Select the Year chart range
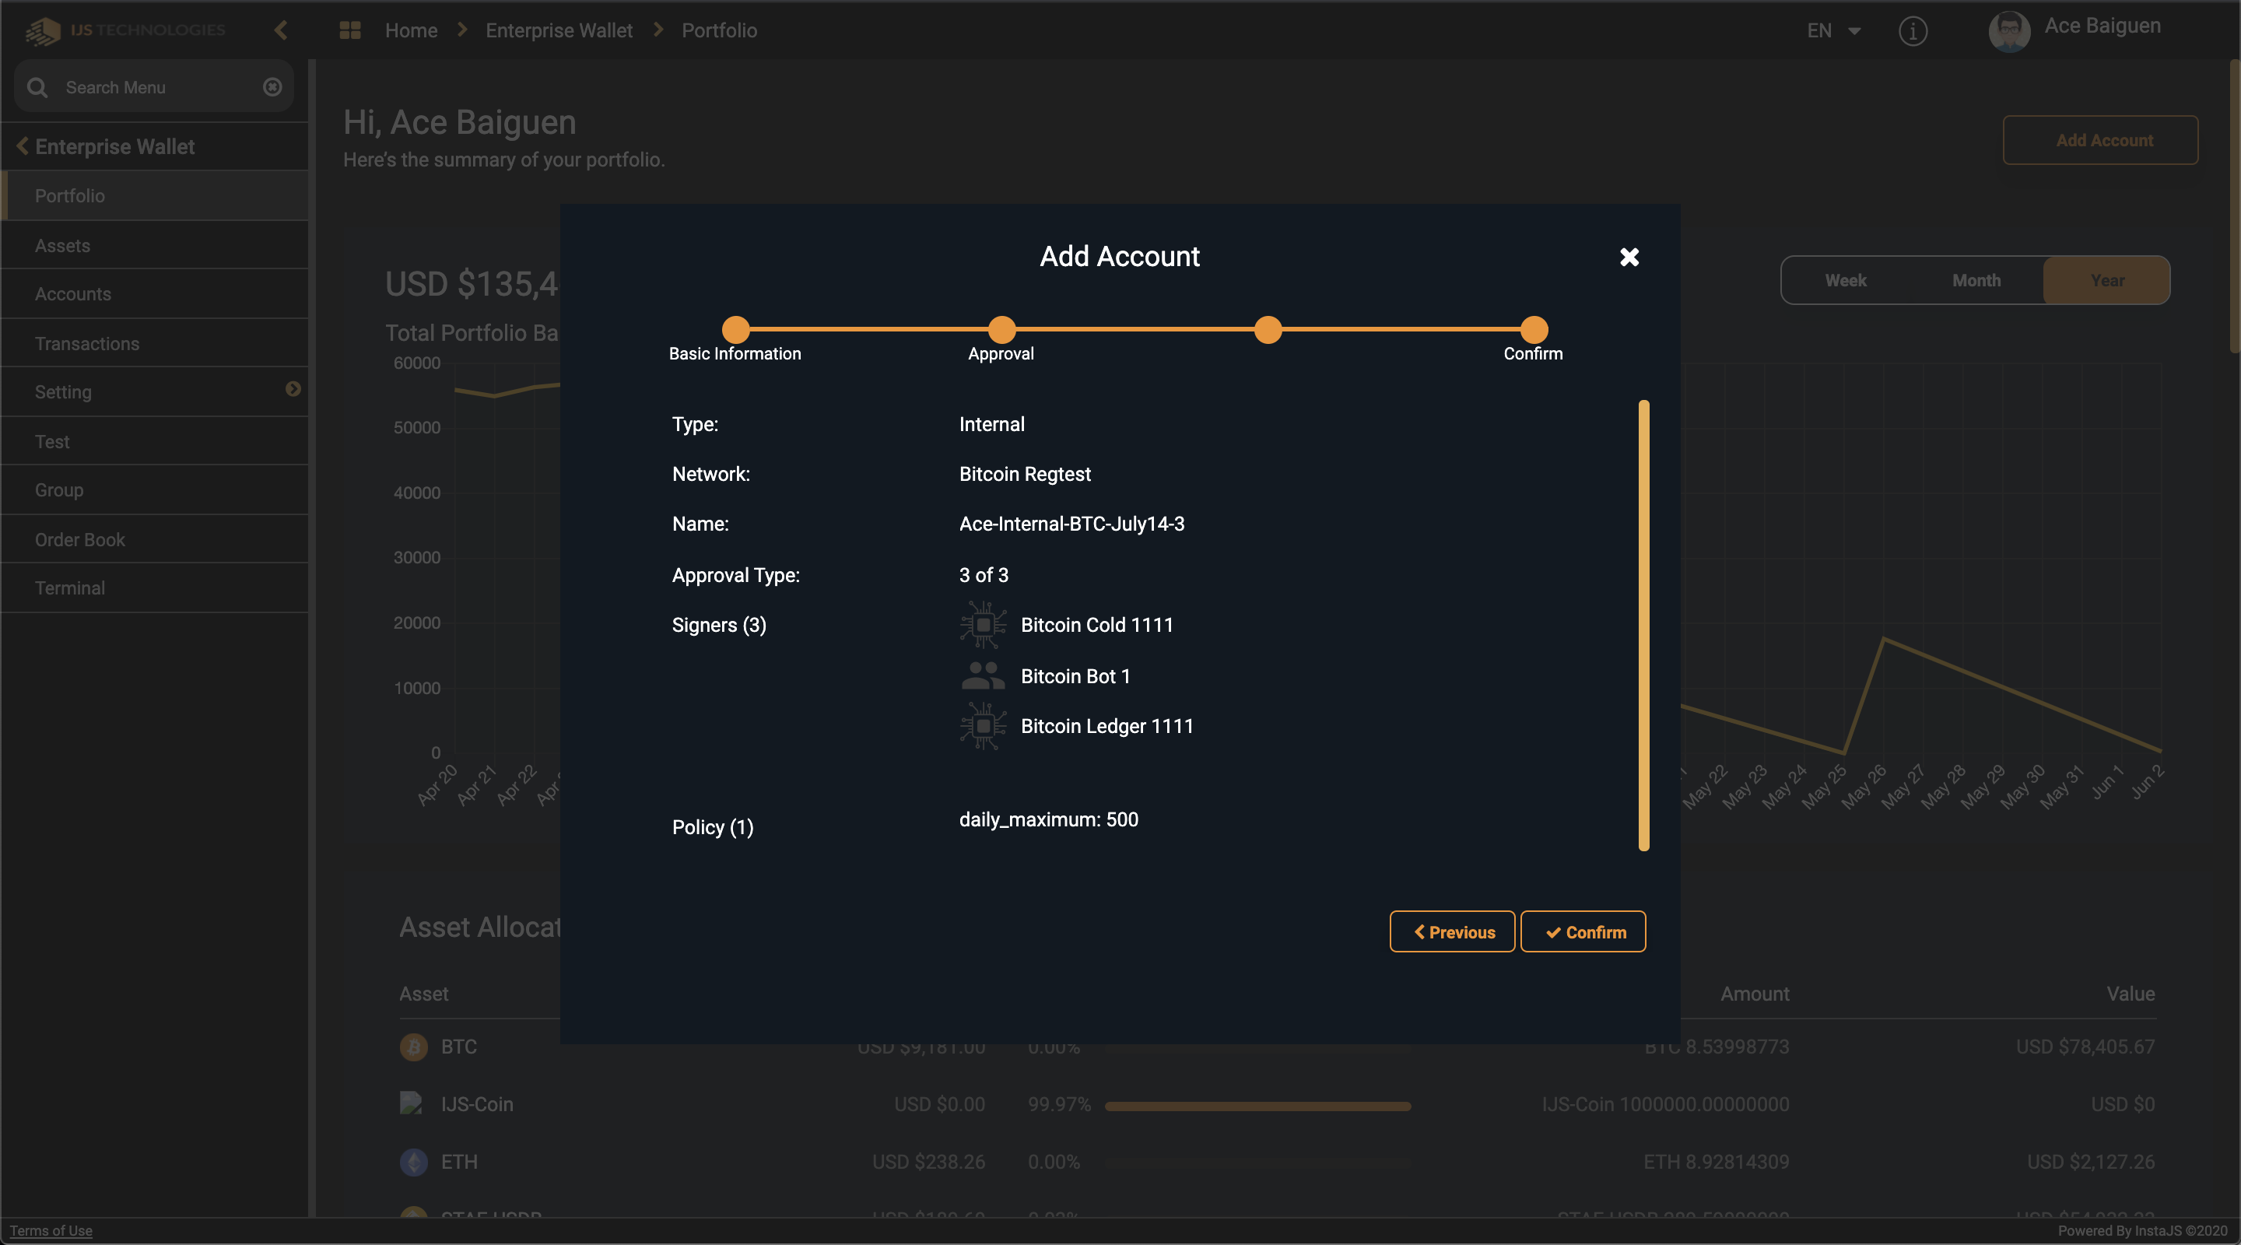This screenshot has height=1245, width=2241. click(2106, 280)
